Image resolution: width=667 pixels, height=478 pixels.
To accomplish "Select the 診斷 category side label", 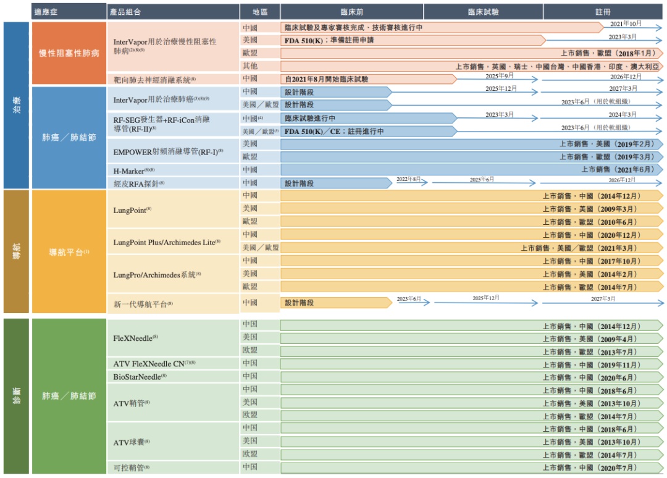I will click(x=16, y=396).
